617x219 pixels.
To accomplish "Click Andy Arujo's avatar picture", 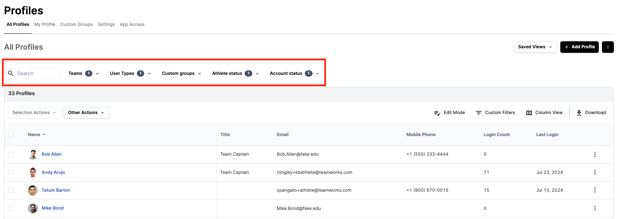I will (x=33, y=172).
